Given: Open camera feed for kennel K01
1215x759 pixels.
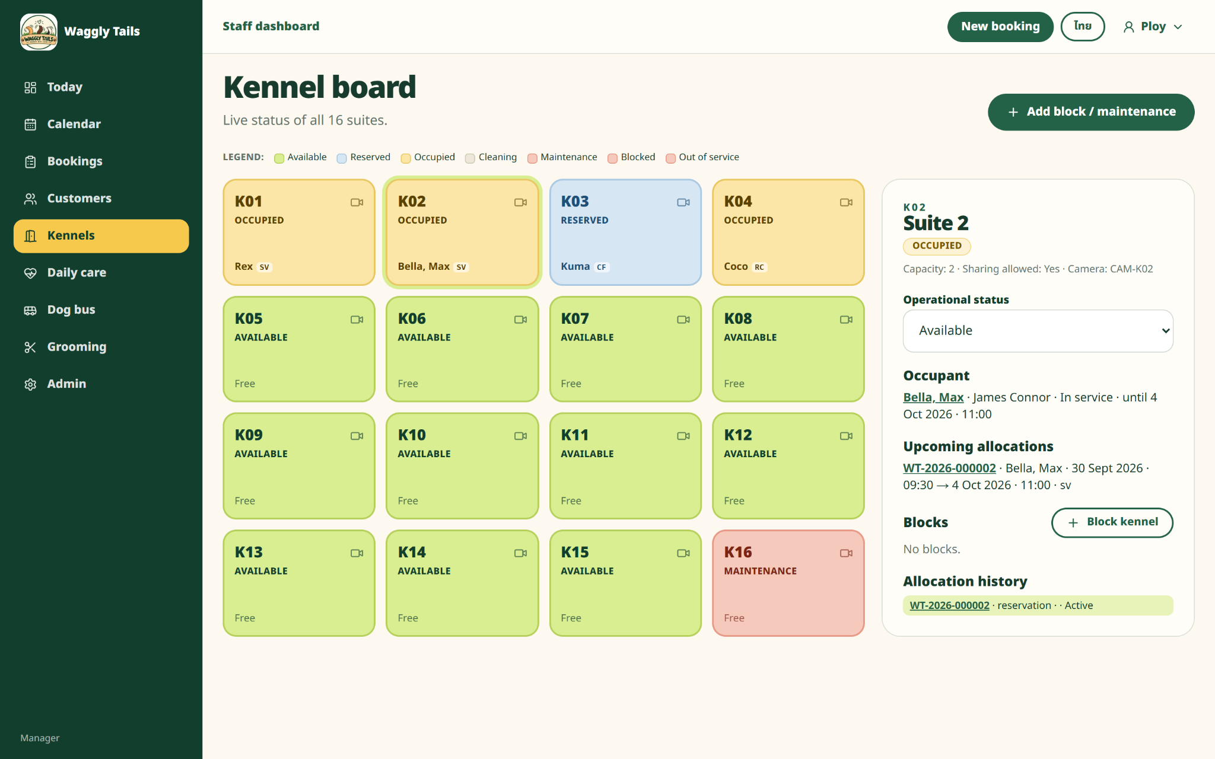Looking at the screenshot, I should point(357,202).
